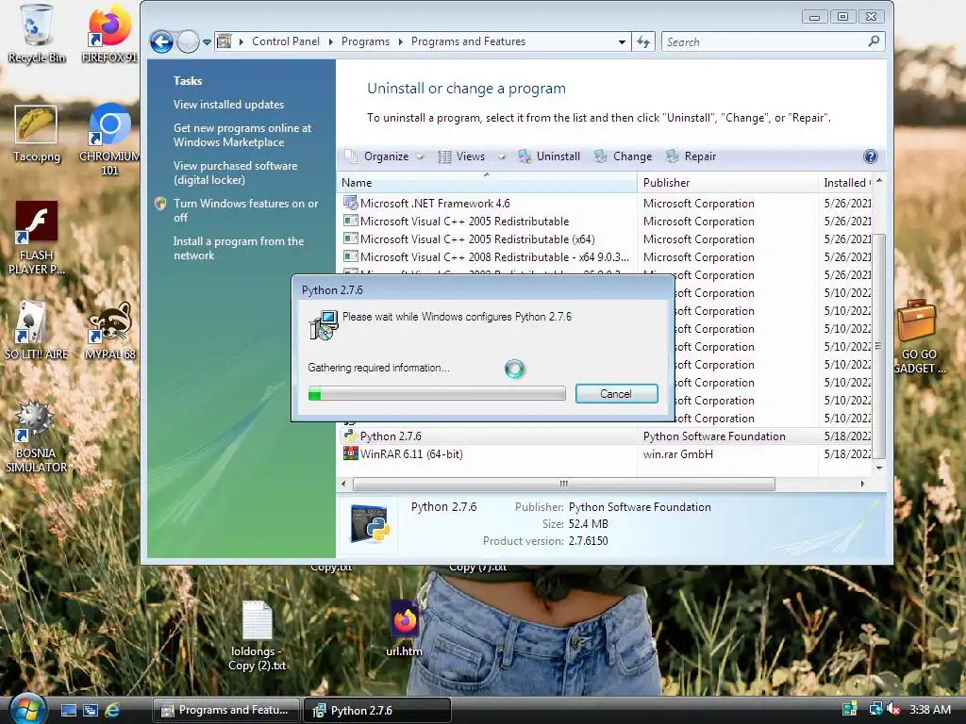Click Programs and Features taskbar button

coord(225,710)
